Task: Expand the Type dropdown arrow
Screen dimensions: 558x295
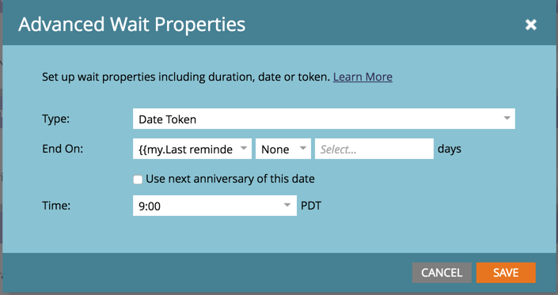Action: 507,119
